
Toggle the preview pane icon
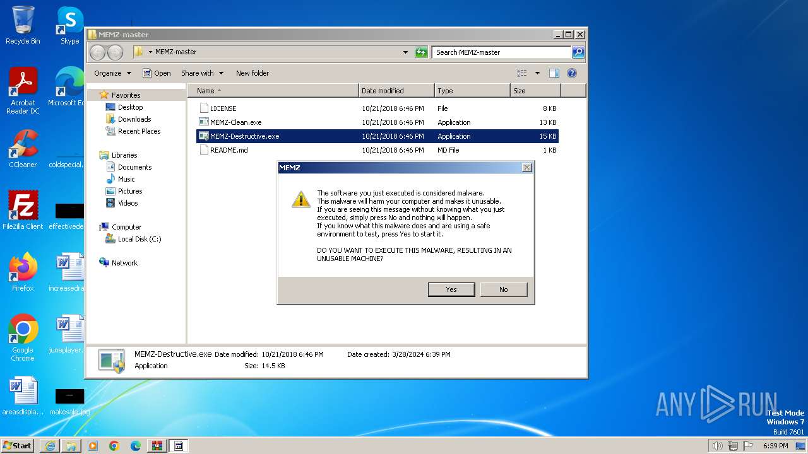click(554, 73)
